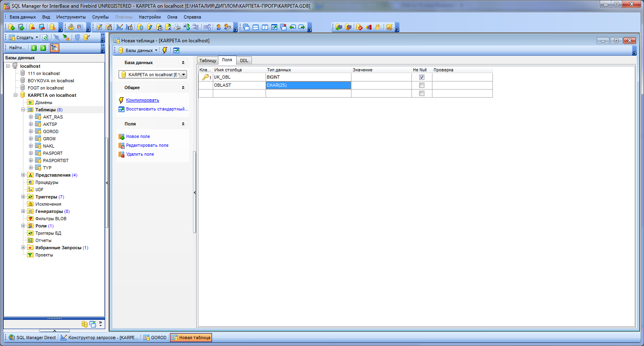The height and width of the screenshot is (346, 644).
Task: Select BOYKOVA on localhost database
Action: 51,81
